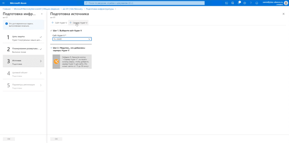Open the help question mark icon

tap(251, 3)
